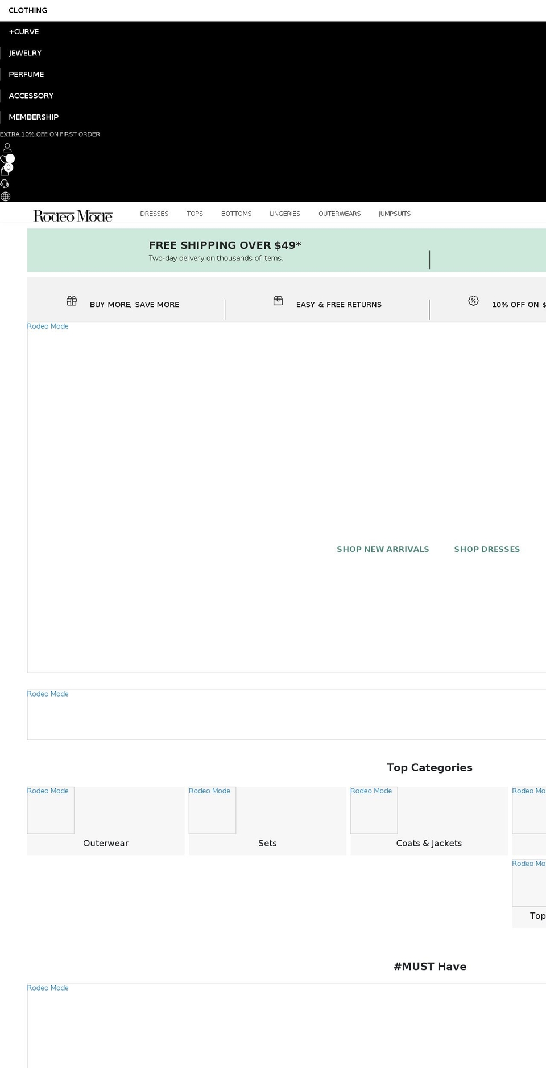Open the secondary banner below the hero
The image size is (546, 1068).
(287, 715)
